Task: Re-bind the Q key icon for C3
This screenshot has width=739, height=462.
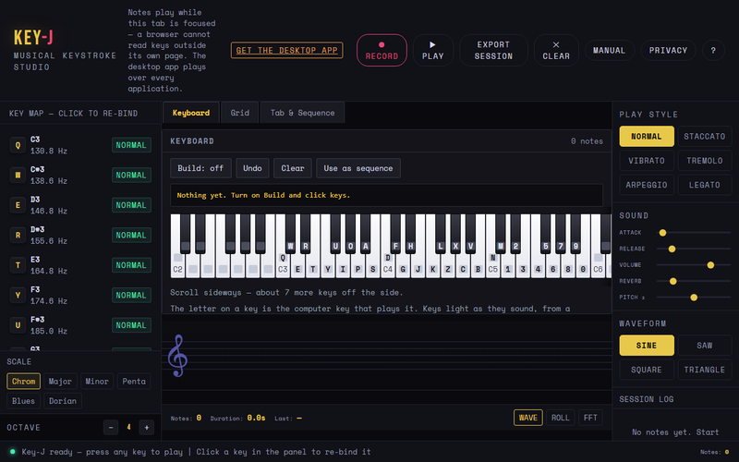Action: (18, 145)
